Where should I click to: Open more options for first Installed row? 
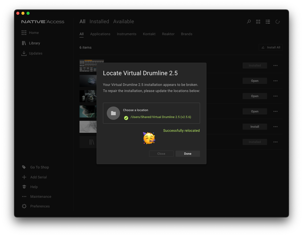pos(275,65)
